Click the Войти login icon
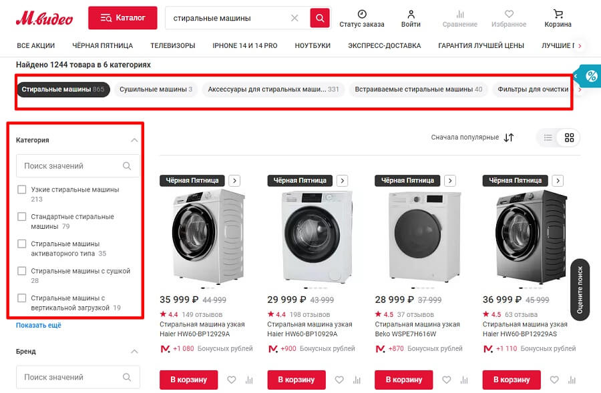 point(411,15)
